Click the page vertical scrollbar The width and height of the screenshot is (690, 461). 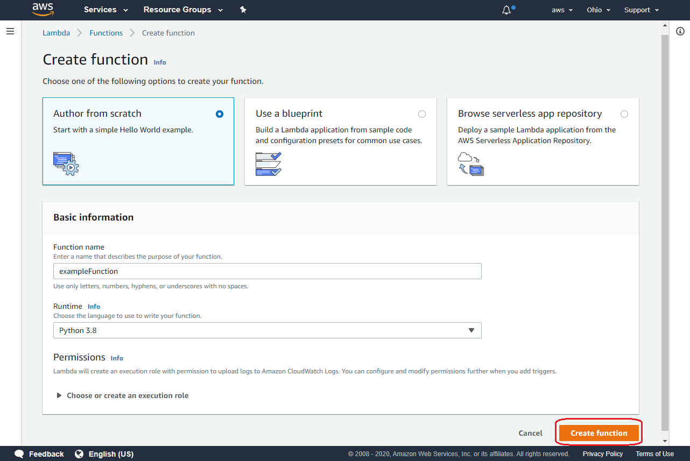click(x=665, y=233)
